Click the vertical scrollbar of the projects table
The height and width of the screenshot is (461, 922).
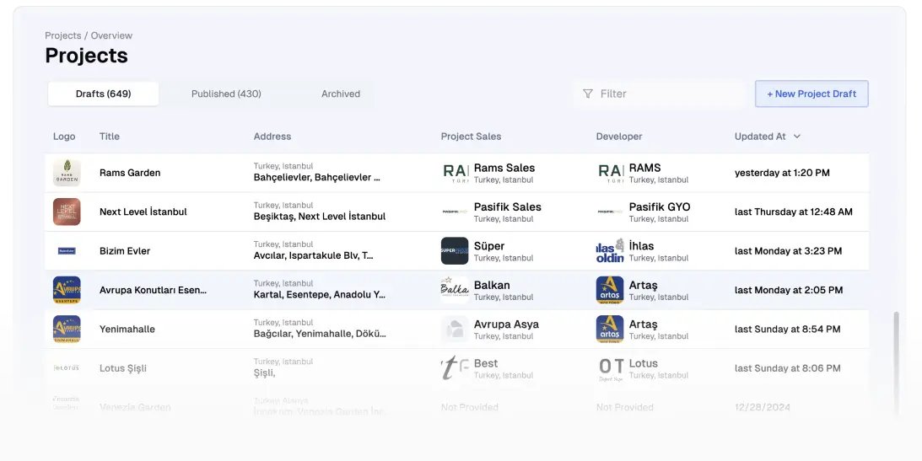click(x=896, y=364)
